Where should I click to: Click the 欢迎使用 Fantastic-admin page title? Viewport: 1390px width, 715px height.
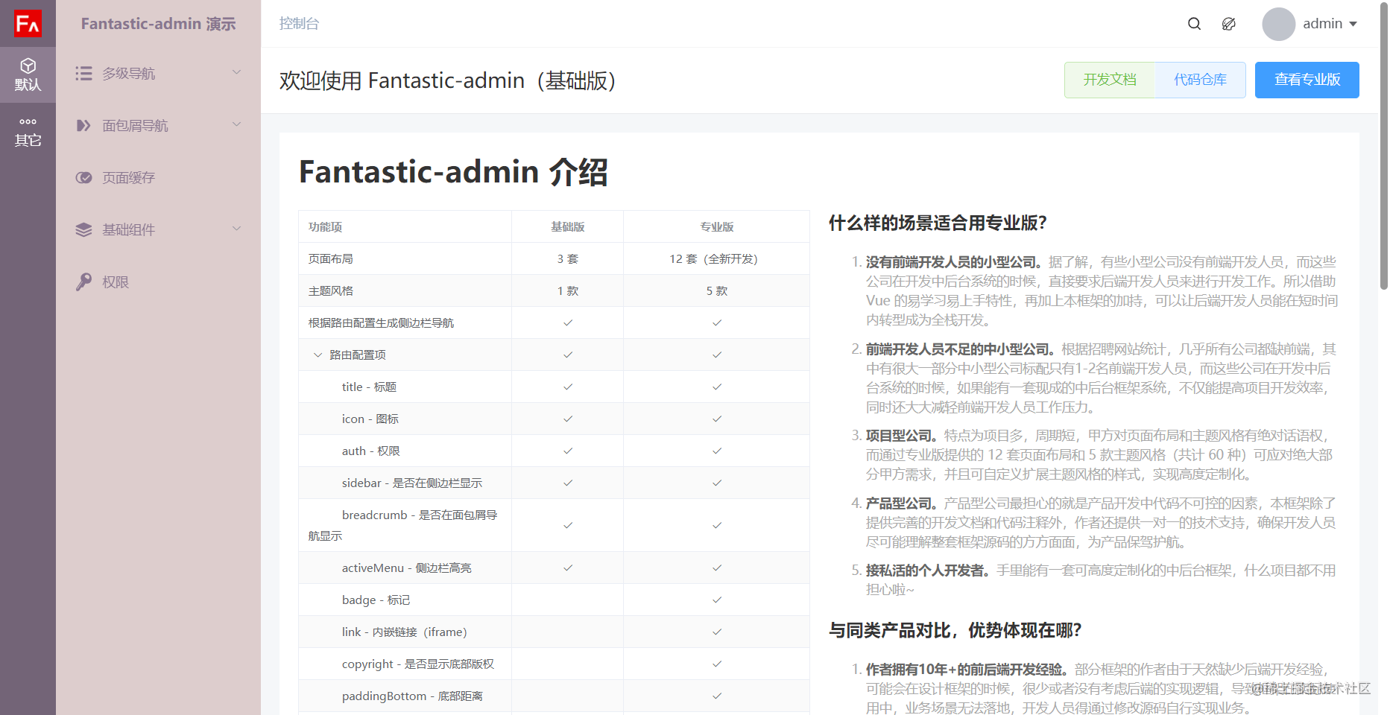click(449, 80)
